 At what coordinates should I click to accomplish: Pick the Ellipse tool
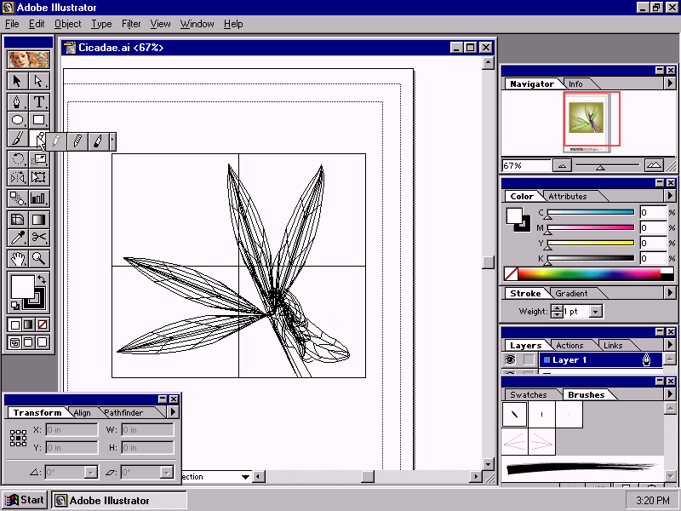point(18,120)
